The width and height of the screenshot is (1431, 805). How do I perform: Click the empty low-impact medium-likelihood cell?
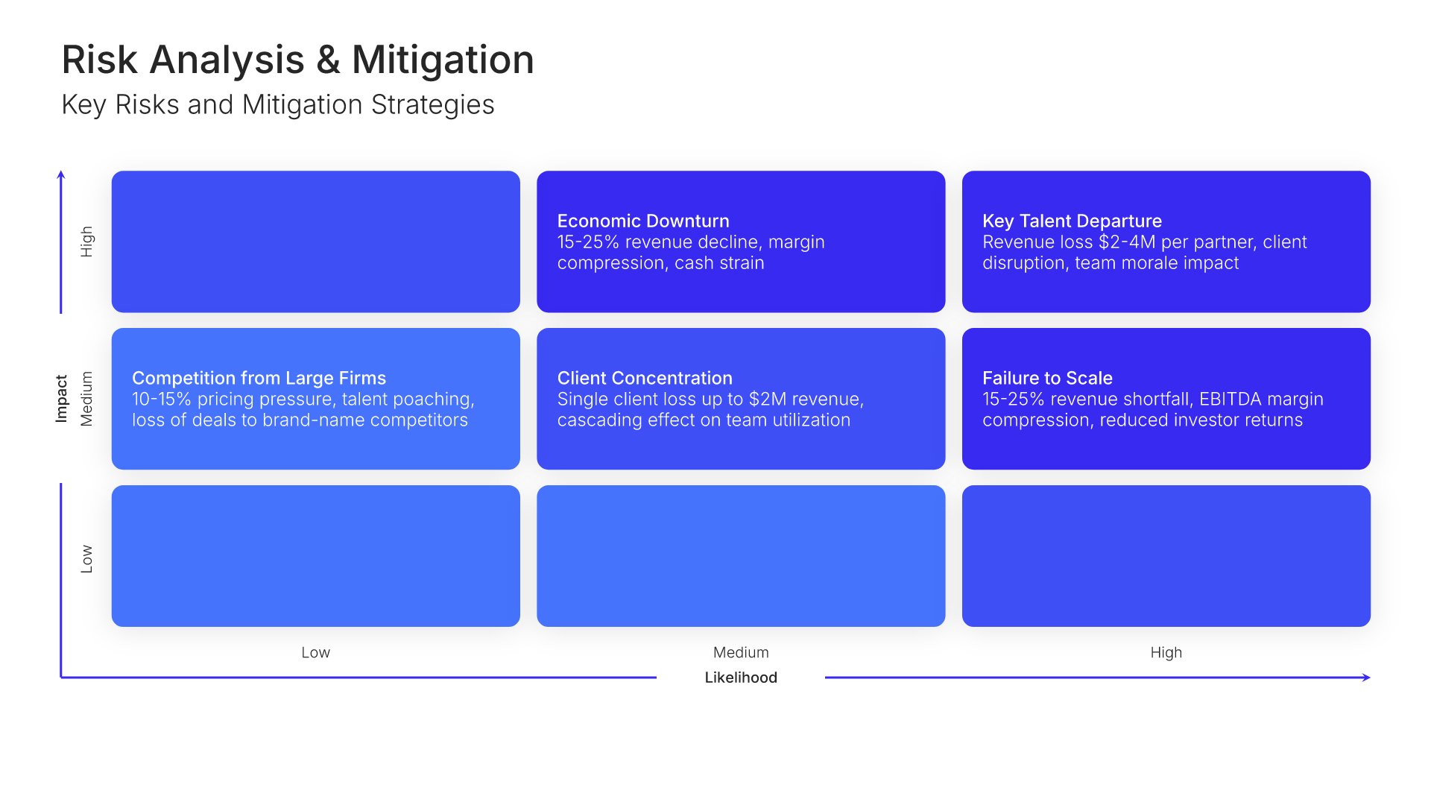(x=740, y=556)
